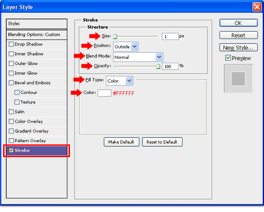Image resolution: width=264 pixels, height=212 pixels.
Task: Open the Inner Glow label
Action: click(x=26, y=73)
